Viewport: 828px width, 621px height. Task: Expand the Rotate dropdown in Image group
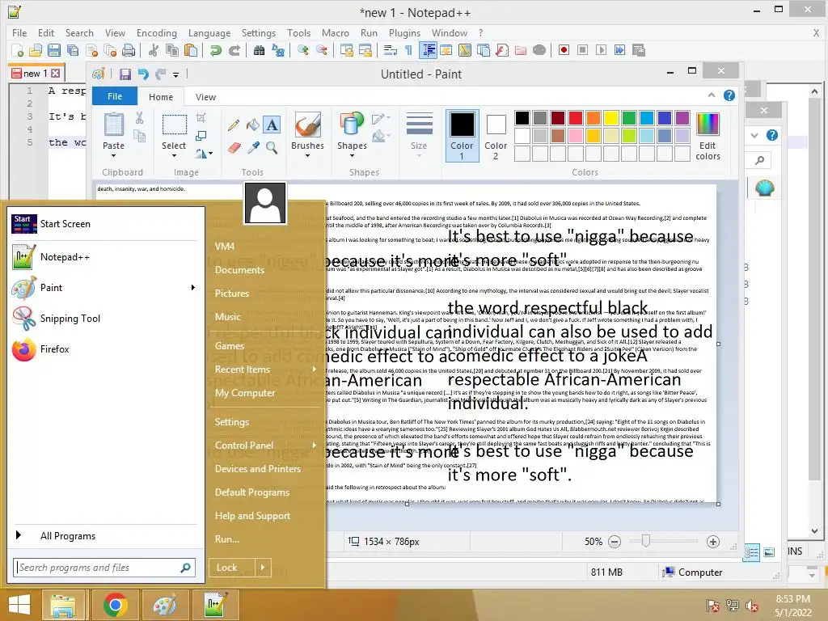click(x=211, y=154)
